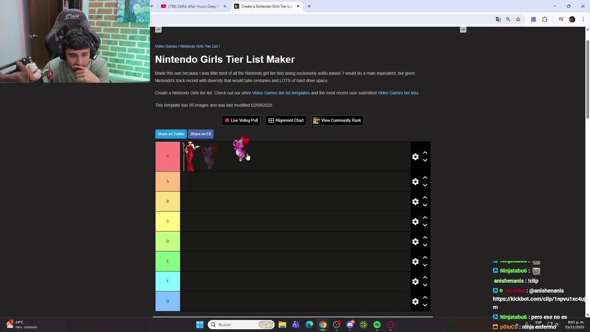Move the S tier row down
This screenshot has width=590, height=332.
(425, 160)
